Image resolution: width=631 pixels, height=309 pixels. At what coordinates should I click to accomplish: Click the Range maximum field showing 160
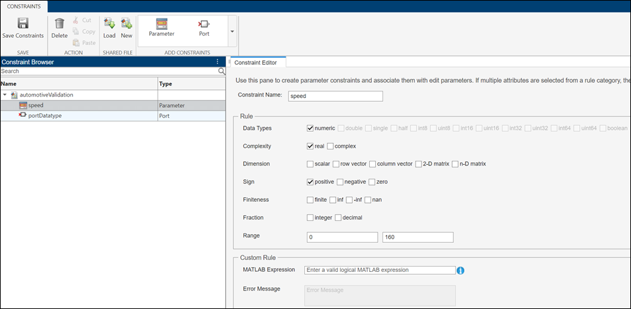coord(418,237)
